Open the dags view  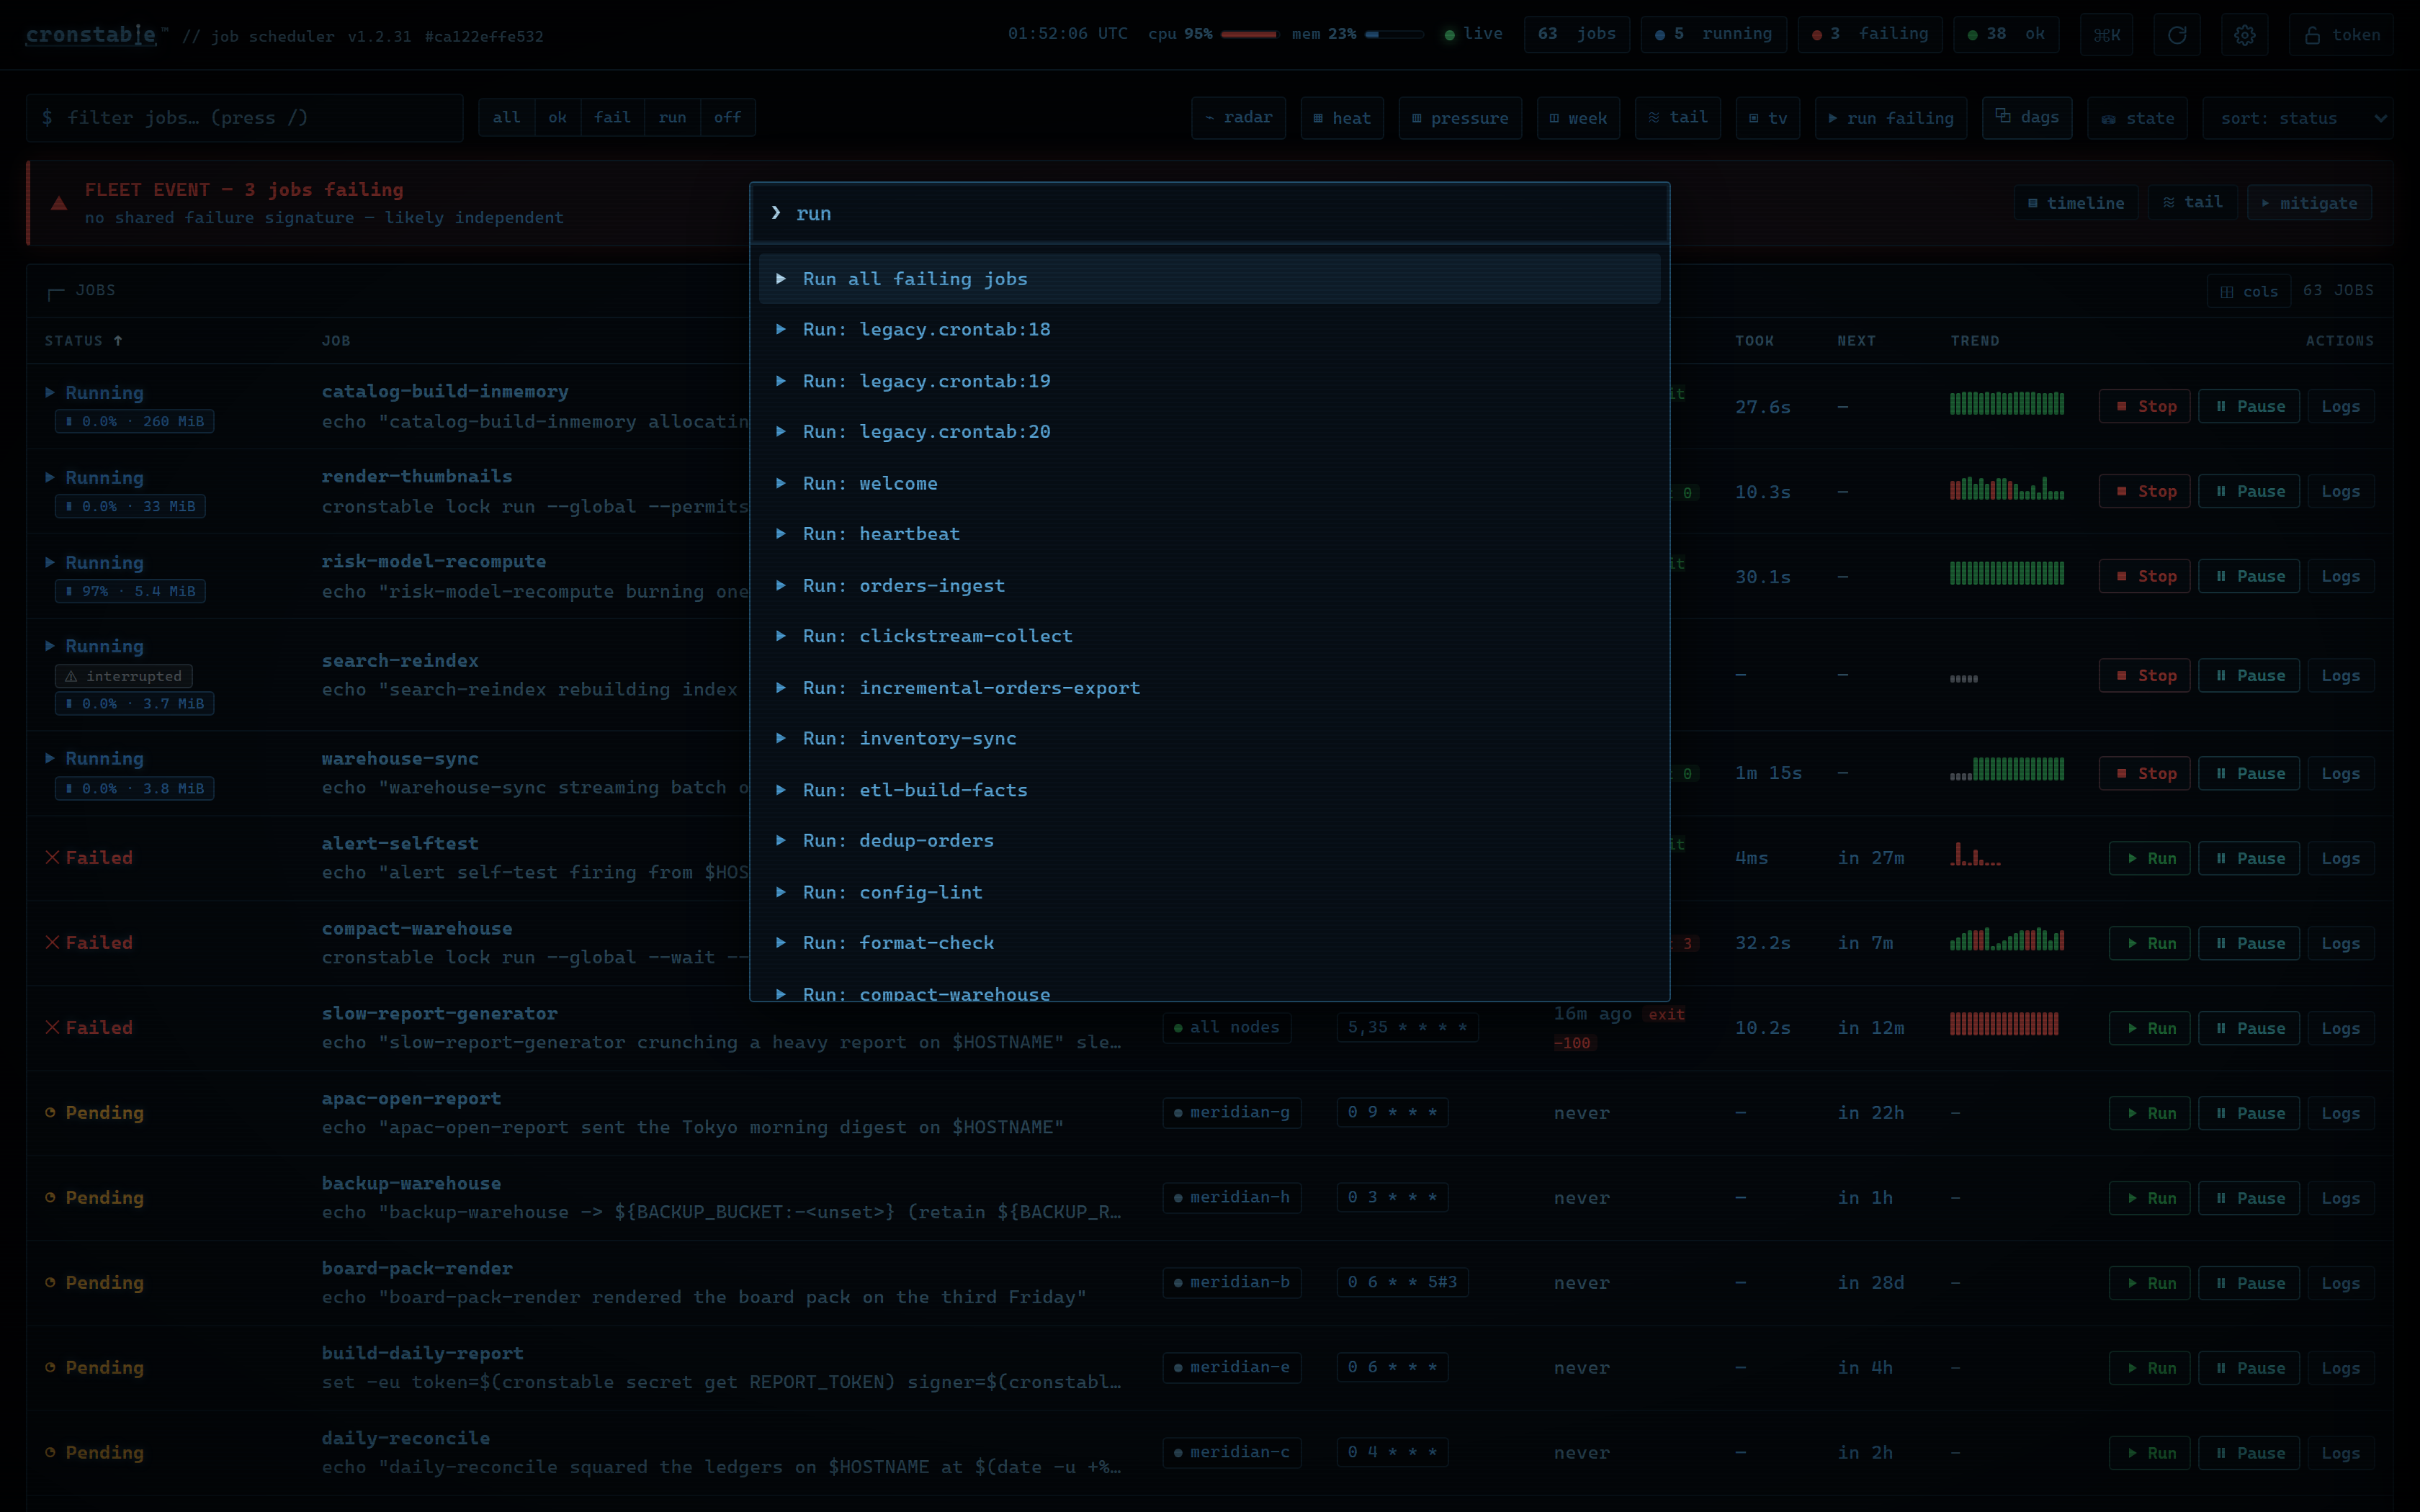point(2027,118)
